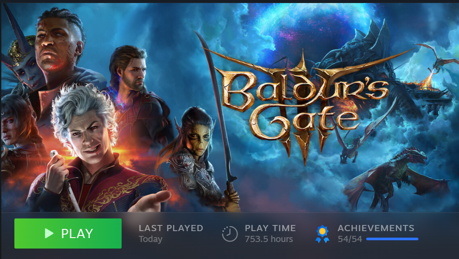Viewport: 459px width, 259px height.
Task: Click the 54/54 achievements count
Action: tap(350, 239)
